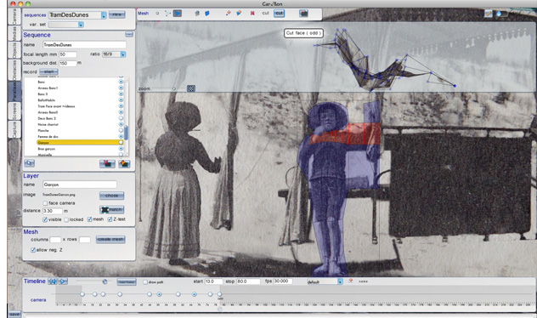Open the Obstacles side tab
This screenshot has height=318, width=537.
pyautogui.click(x=14, y=70)
